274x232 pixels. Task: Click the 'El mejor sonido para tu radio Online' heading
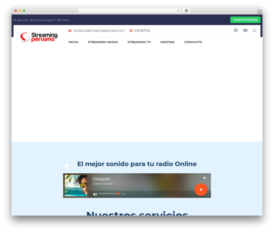(x=137, y=164)
